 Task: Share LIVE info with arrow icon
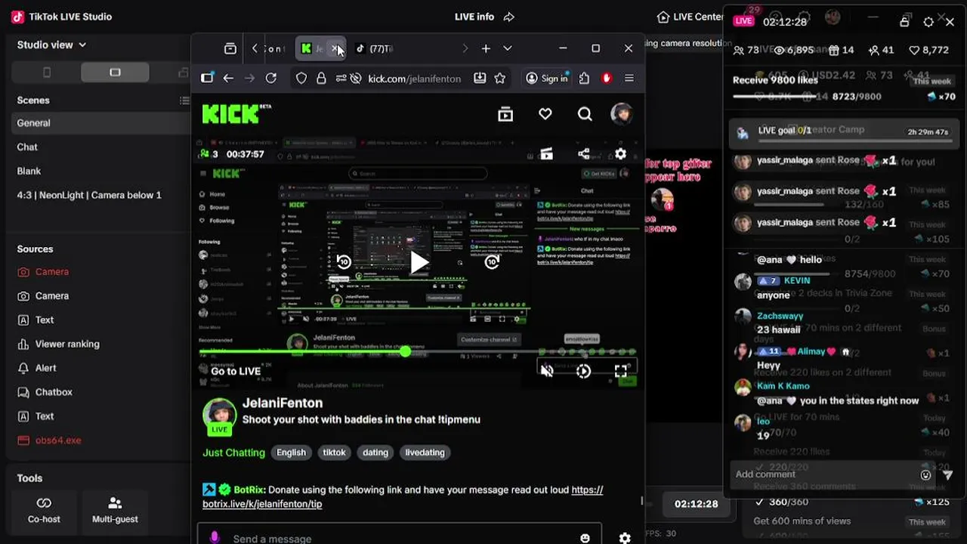tap(509, 17)
